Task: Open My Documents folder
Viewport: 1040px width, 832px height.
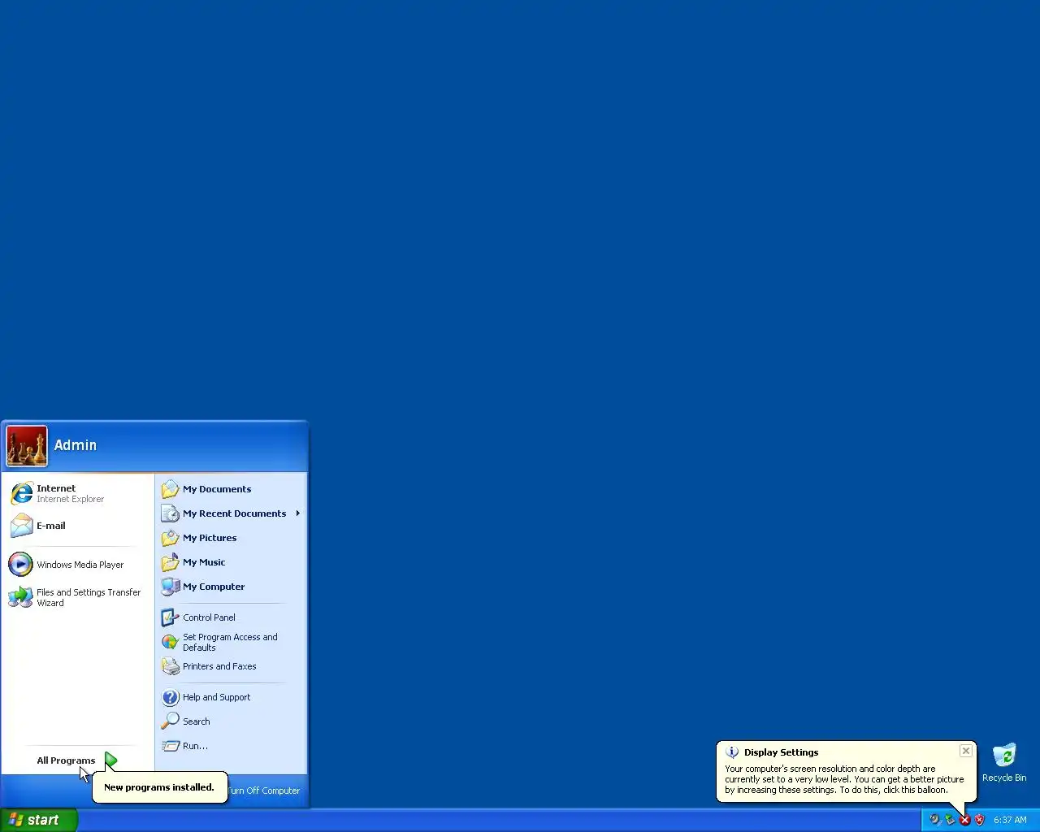Action: [231, 489]
